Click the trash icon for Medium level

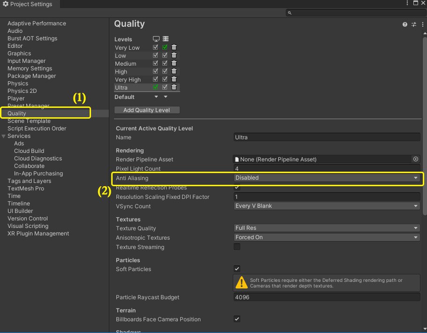pyautogui.click(x=174, y=63)
